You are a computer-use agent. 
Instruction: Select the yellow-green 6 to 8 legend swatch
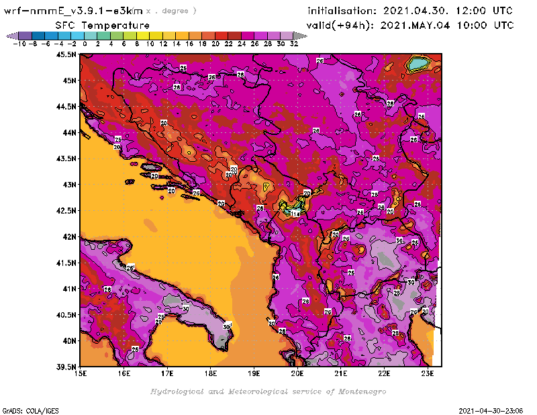point(130,36)
